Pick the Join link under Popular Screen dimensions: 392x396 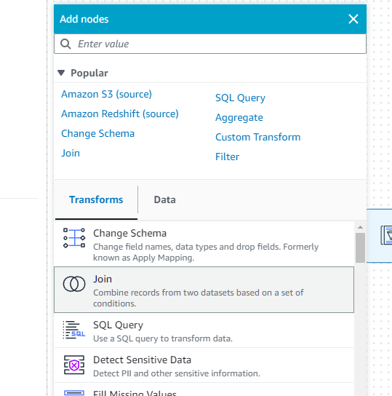71,153
